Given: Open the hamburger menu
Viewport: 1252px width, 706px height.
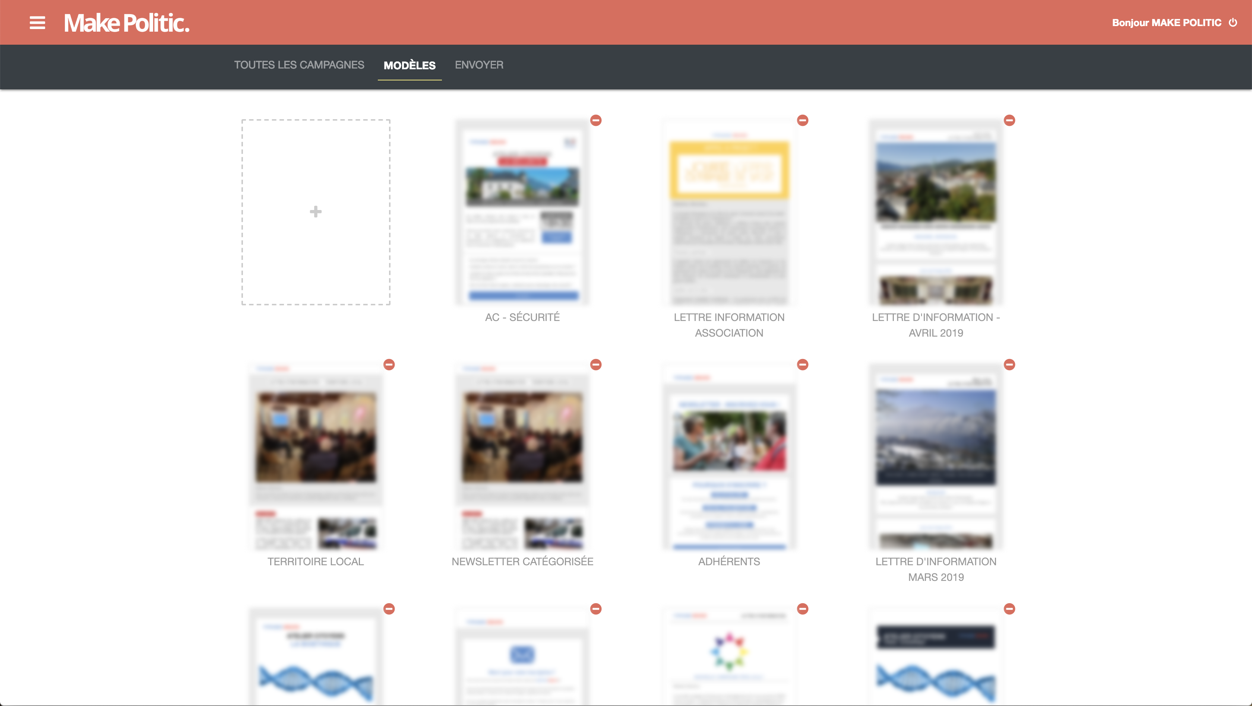Looking at the screenshot, I should [37, 23].
